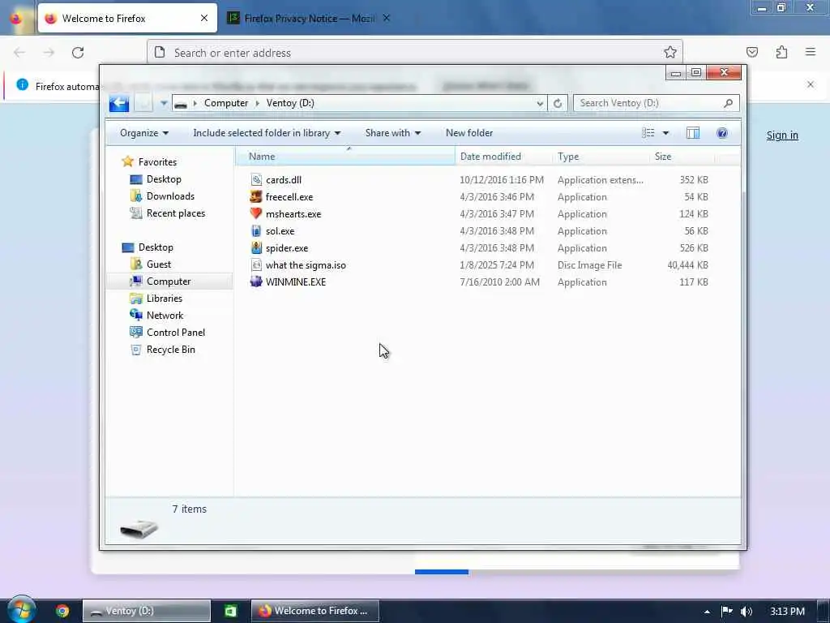
Task: Open Include selected folder in library dropdown
Action: [x=267, y=133]
